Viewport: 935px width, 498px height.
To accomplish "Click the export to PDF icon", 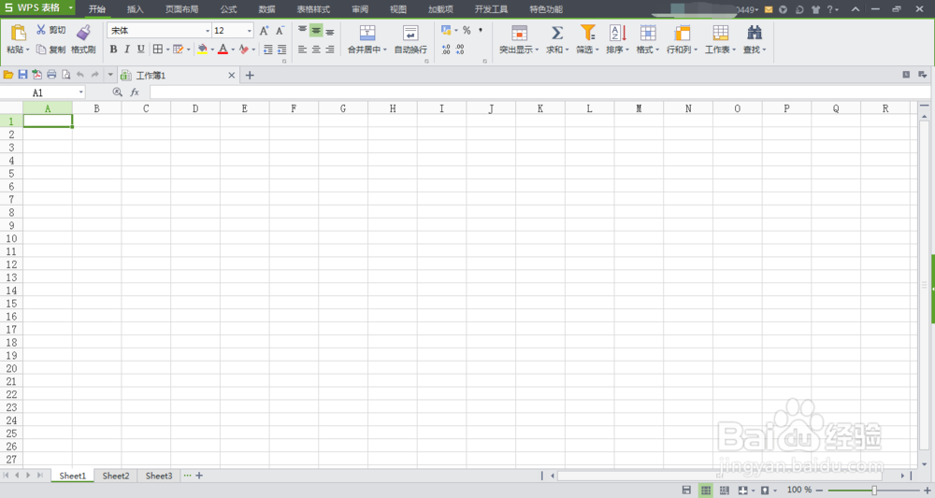I will [x=37, y=75].
